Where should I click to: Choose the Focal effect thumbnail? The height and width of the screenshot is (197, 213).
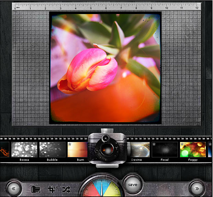(x=165, y=150)
